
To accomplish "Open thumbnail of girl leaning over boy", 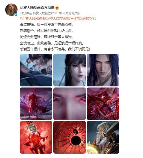I will [x=36, y=70].
